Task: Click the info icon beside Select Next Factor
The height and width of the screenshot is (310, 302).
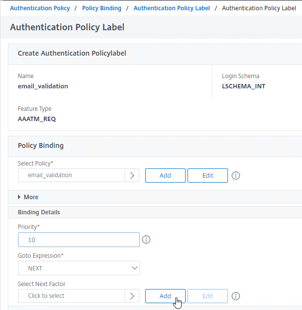Action: pyautogui.click(x=236, y=296)
